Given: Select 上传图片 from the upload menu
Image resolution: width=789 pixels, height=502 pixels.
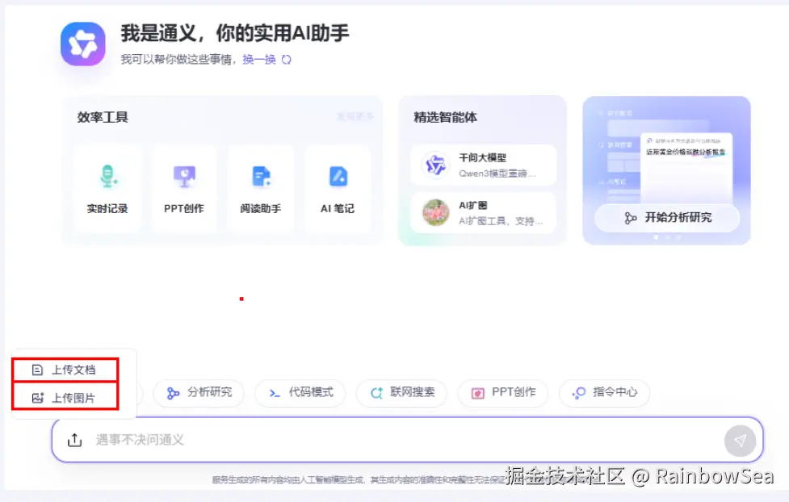Looking at the screenshot, I should (65, 398).
